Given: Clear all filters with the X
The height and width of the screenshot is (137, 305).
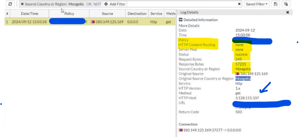Looking at the screenshot, I should click(x=239, y=4).
